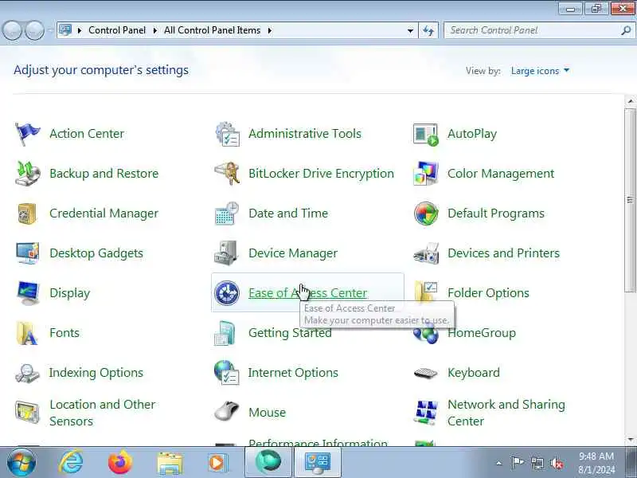Click the All Control Panel Items breadcrumb
The width and height of the screenshot is (637, 478).
tap(212, 30)
